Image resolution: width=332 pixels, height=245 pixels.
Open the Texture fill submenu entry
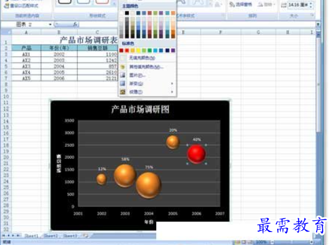pyautogui.click(x=147, y=92)
